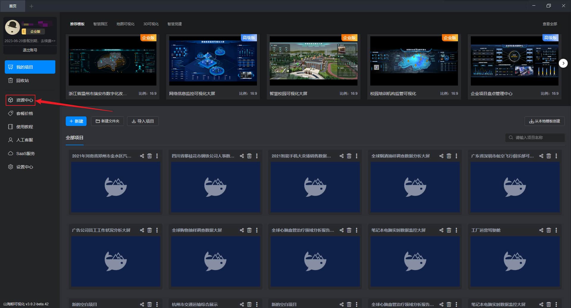Delete the 全球烟酒抽样调查 project
The image size is (571, 308).
click(449, 156)
